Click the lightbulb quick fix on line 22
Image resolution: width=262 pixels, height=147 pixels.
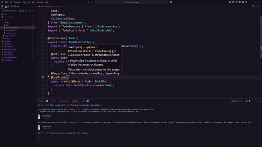click(x=49, y=77)
